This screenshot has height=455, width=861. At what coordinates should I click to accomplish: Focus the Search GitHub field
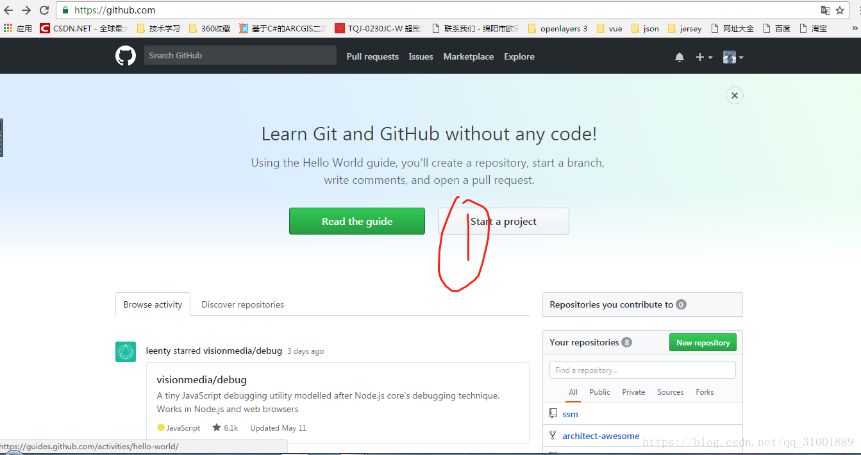[240, 55]
